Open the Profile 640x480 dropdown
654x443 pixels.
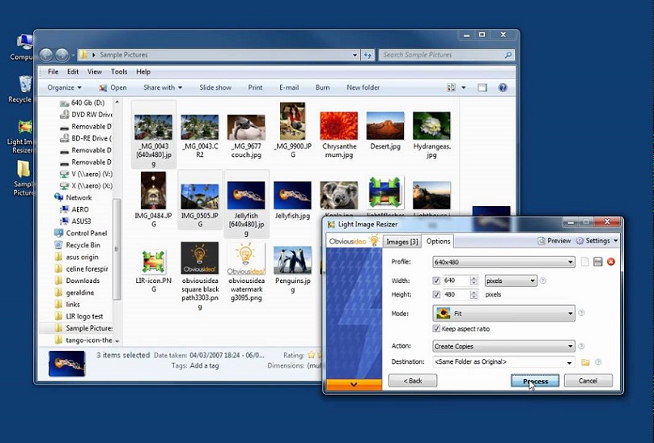click(x=503, y=262)
